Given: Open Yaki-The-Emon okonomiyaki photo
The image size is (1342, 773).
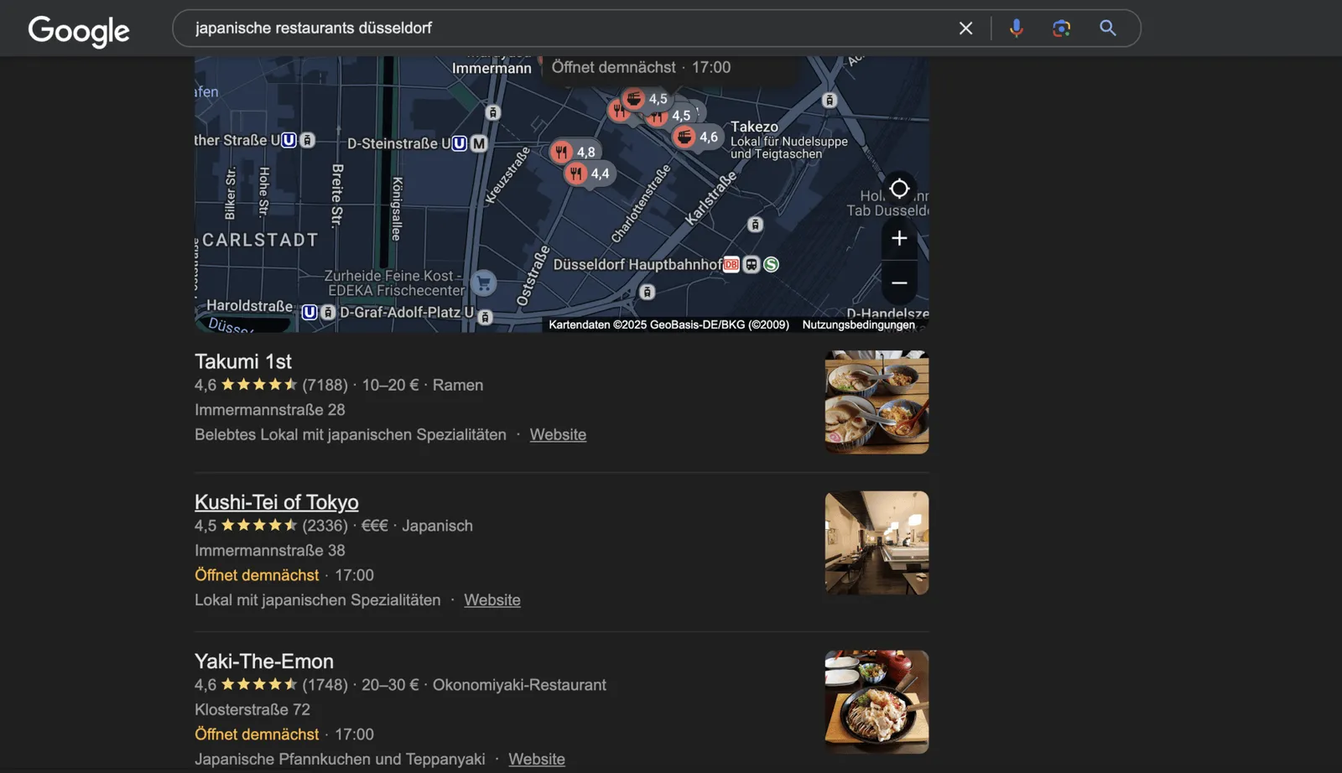Looking at the screenshot, I should (x=876, y=703).
